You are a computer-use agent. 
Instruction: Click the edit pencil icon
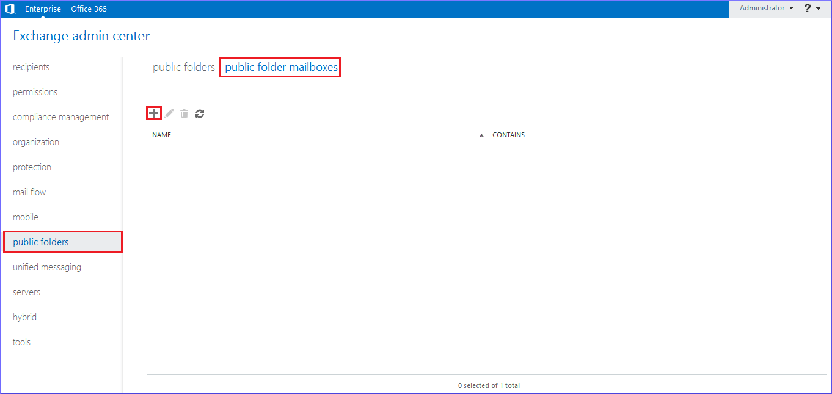click(169, 113)
